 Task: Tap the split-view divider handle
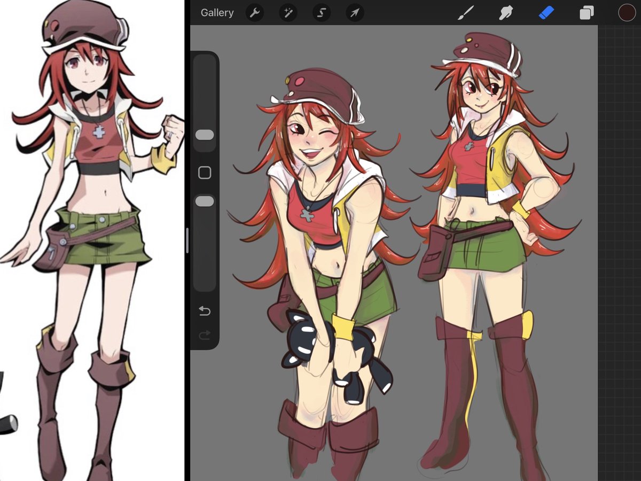(x=187, y=241)
